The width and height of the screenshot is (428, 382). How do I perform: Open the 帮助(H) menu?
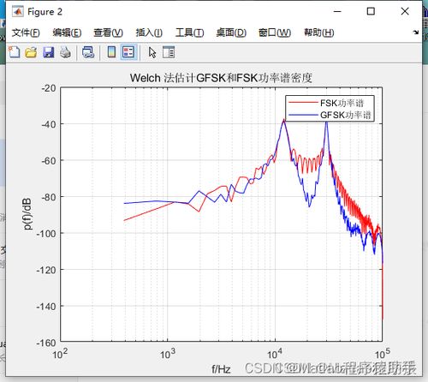319,33
